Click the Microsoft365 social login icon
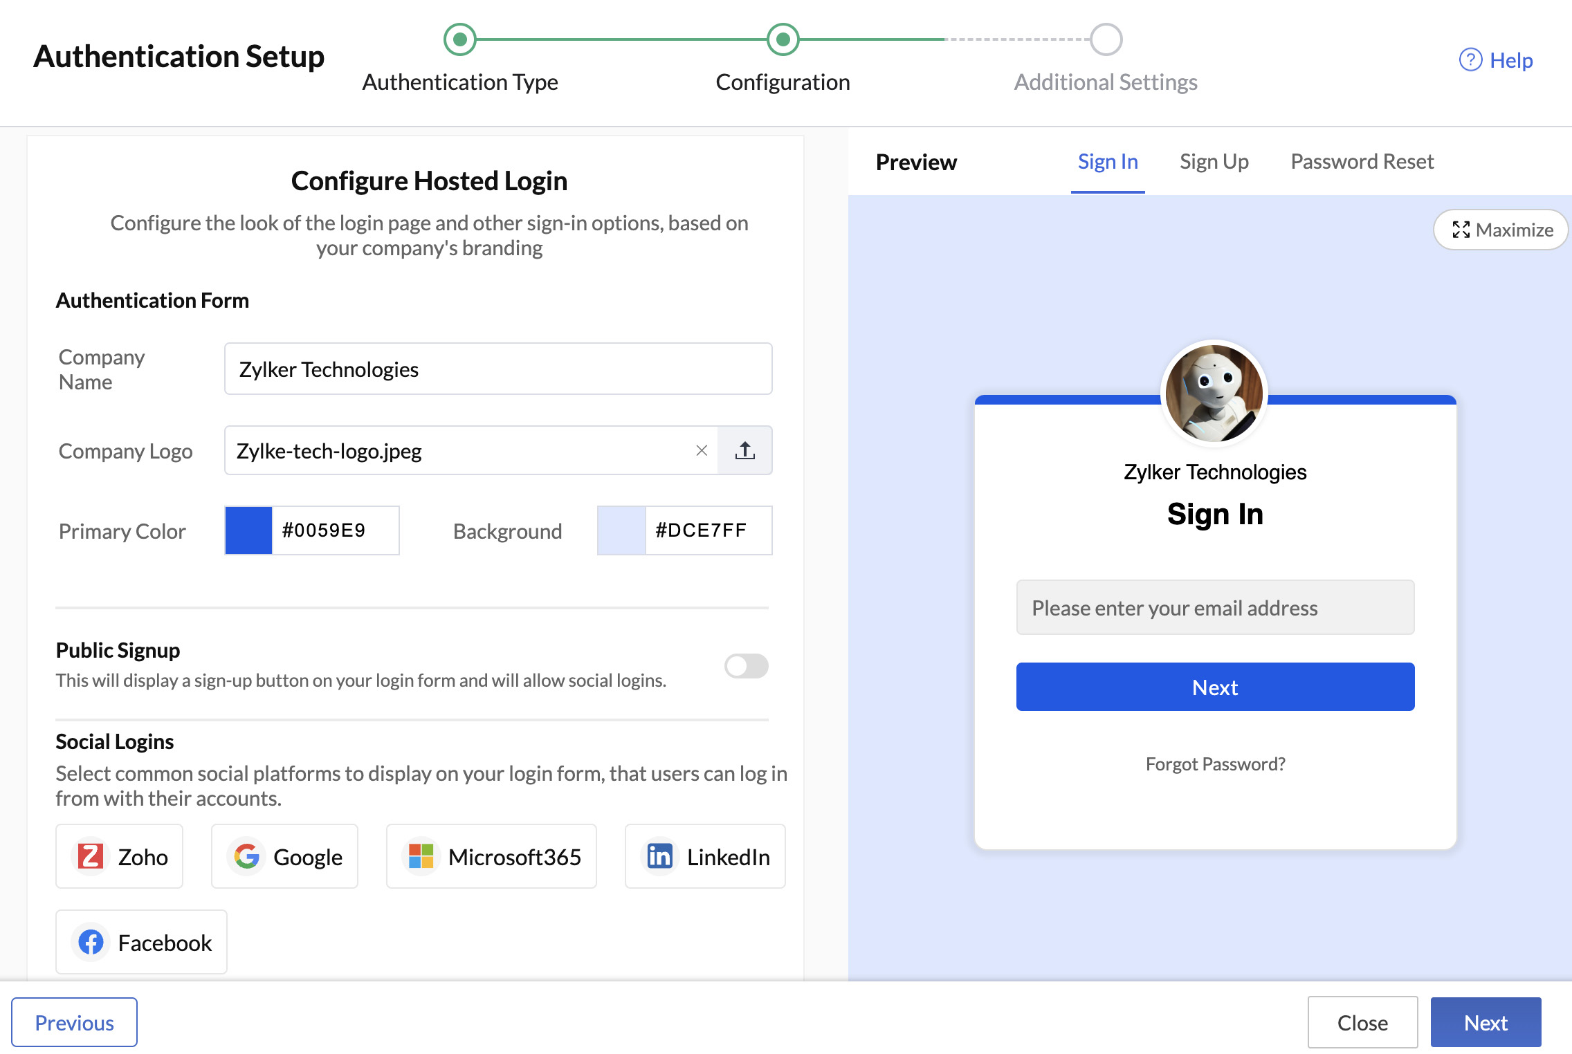1572x1054 pixels. point(420,856)
